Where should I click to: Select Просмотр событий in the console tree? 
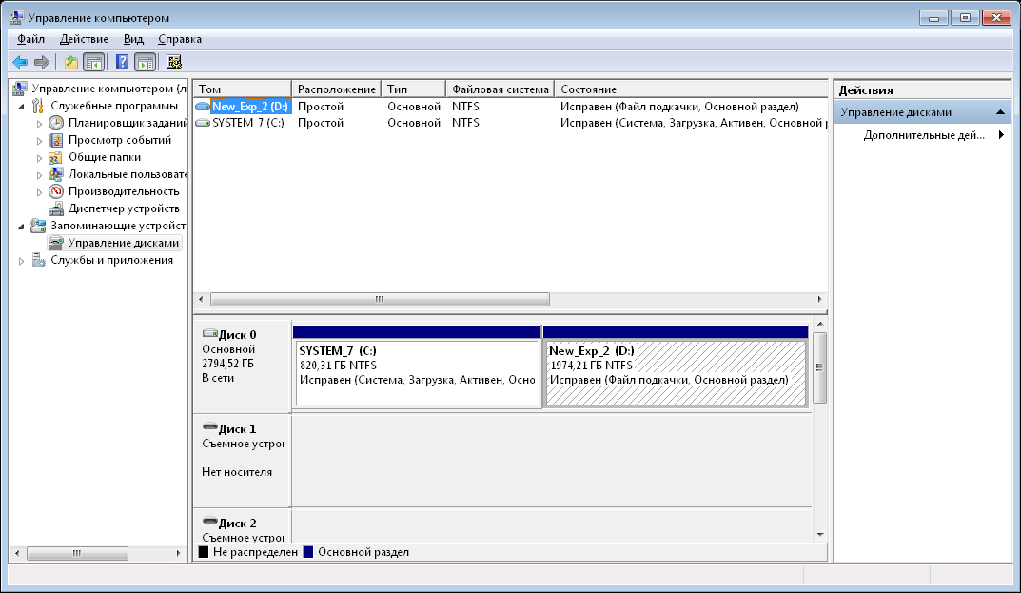point(119,140)
